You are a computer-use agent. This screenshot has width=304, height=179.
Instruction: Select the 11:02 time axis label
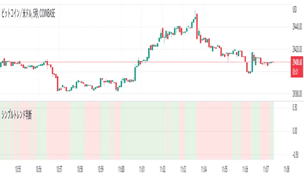point(162,169)
